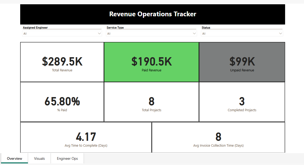Image resolution: width=304 pixels, height=165 pixels.
Task: Open the Engineer Ops tab
Action: point(67,158)
